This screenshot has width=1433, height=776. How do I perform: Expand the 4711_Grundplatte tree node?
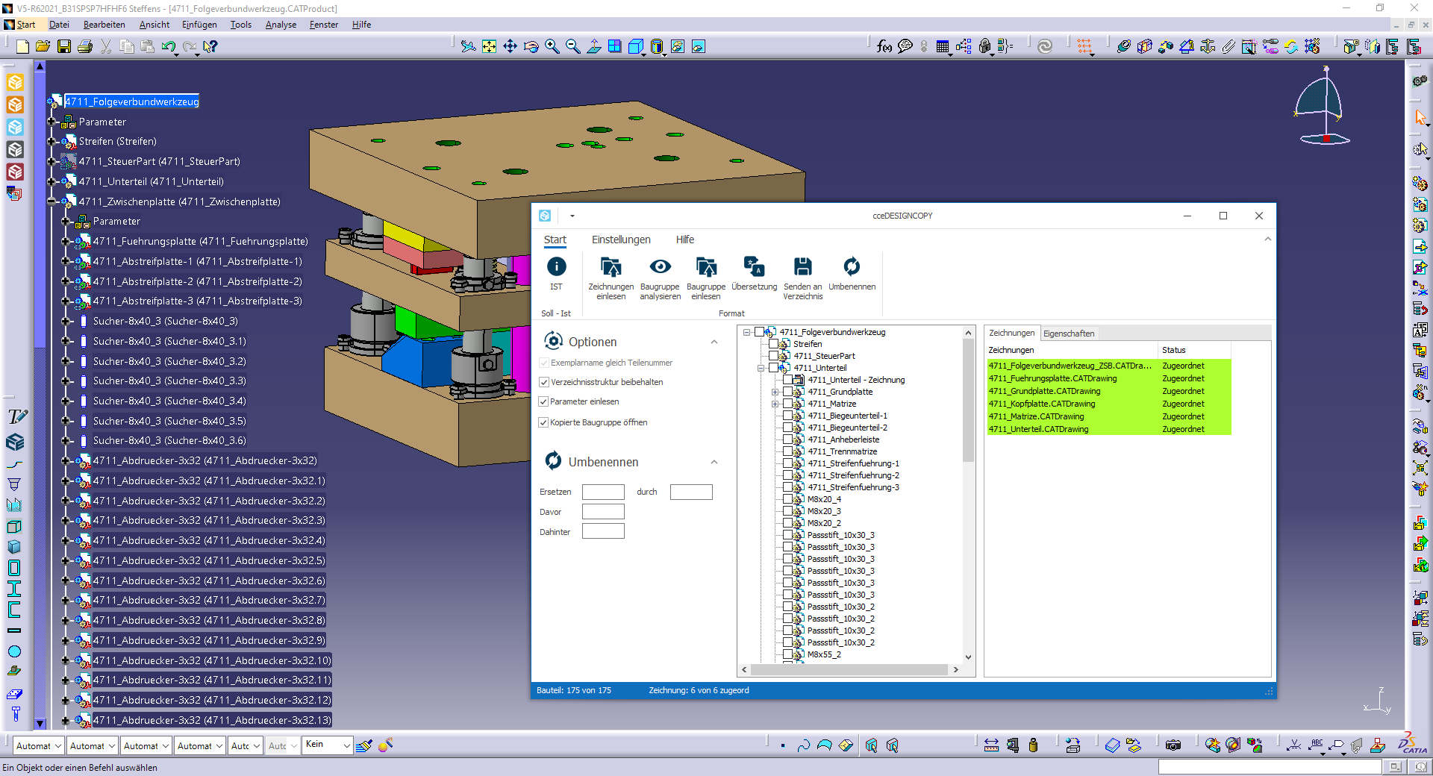tap(775, 392)
